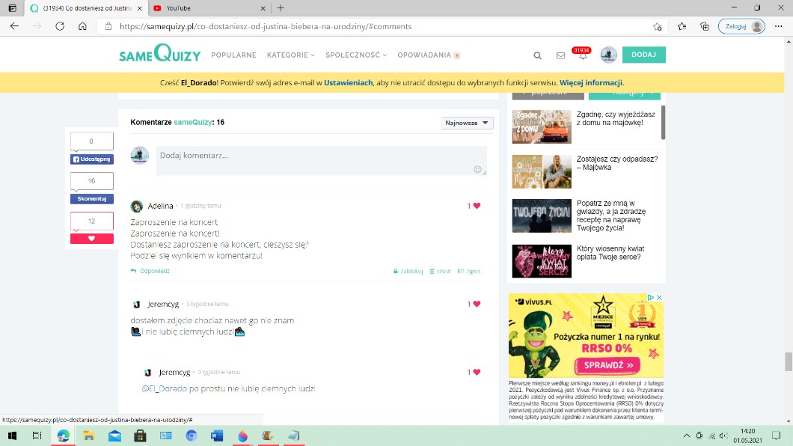Image resolution: width=793 pixels, height=446 pixels.
Task: Toggle the heart like on Adelina's comment
Action: coord(477,206)
